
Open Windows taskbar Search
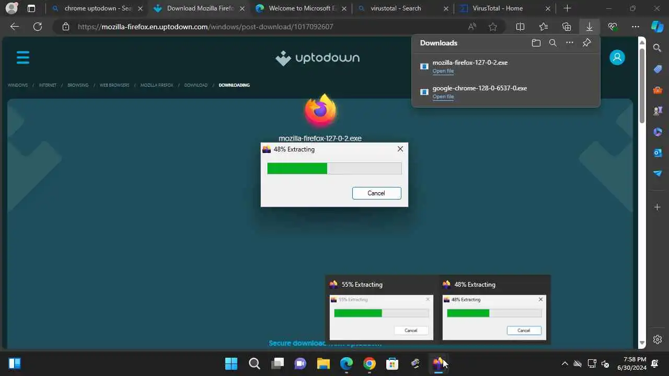(x=254, y=363)
